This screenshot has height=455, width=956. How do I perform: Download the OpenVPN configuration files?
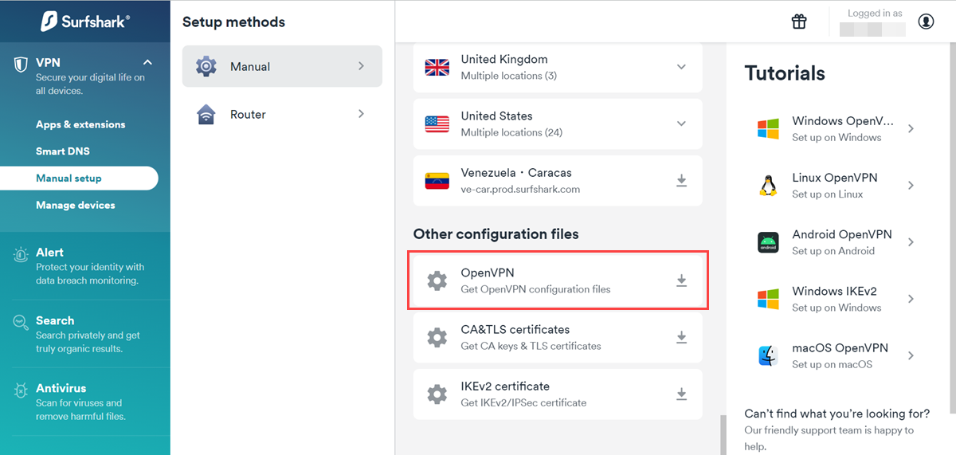click(x=681, y=280)
